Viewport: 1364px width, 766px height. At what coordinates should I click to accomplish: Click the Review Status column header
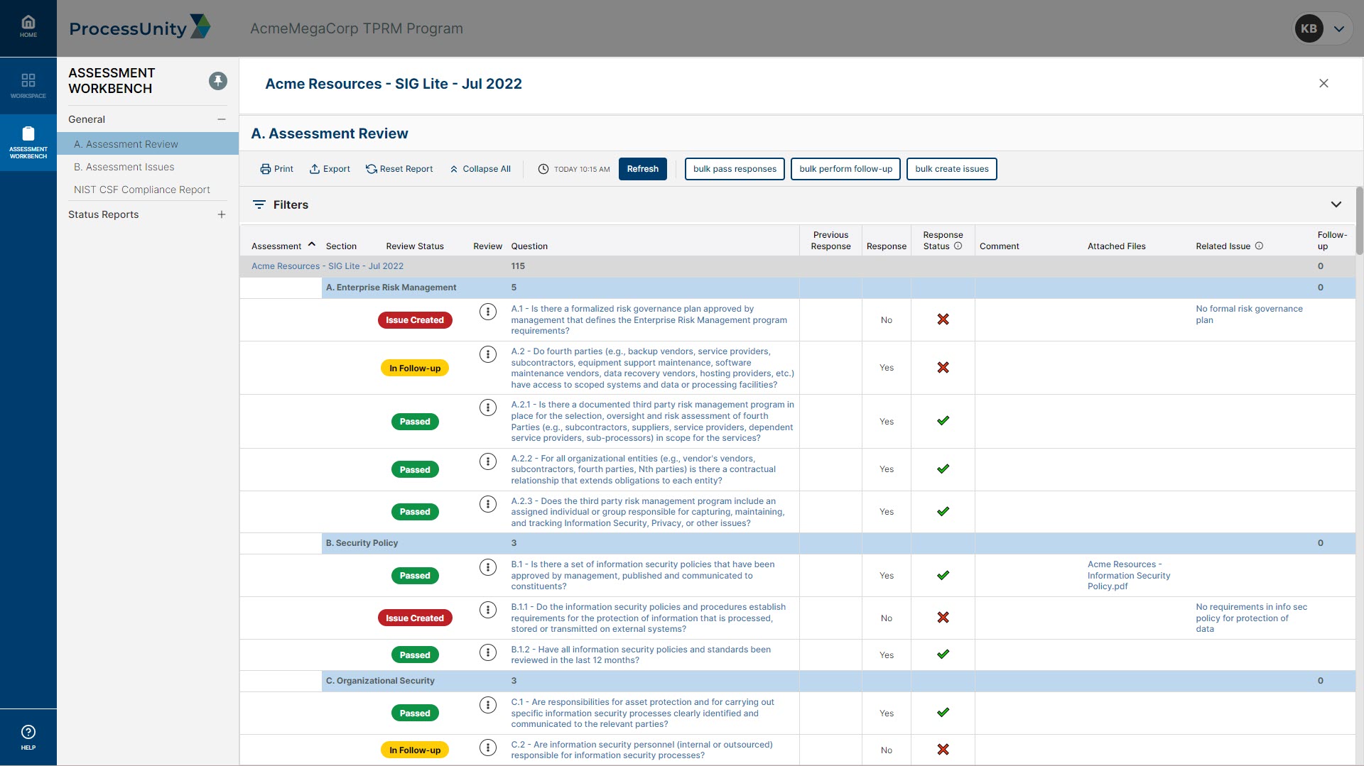415,246
